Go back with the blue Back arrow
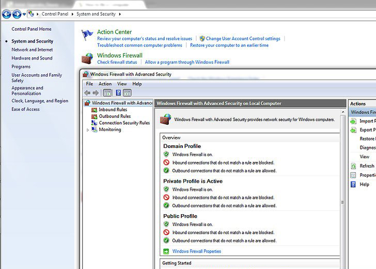The image size is (376, 269). 7,14
